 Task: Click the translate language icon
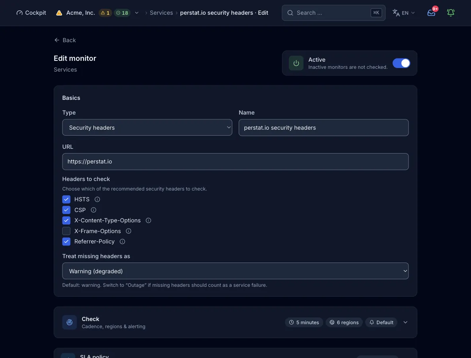396,13
